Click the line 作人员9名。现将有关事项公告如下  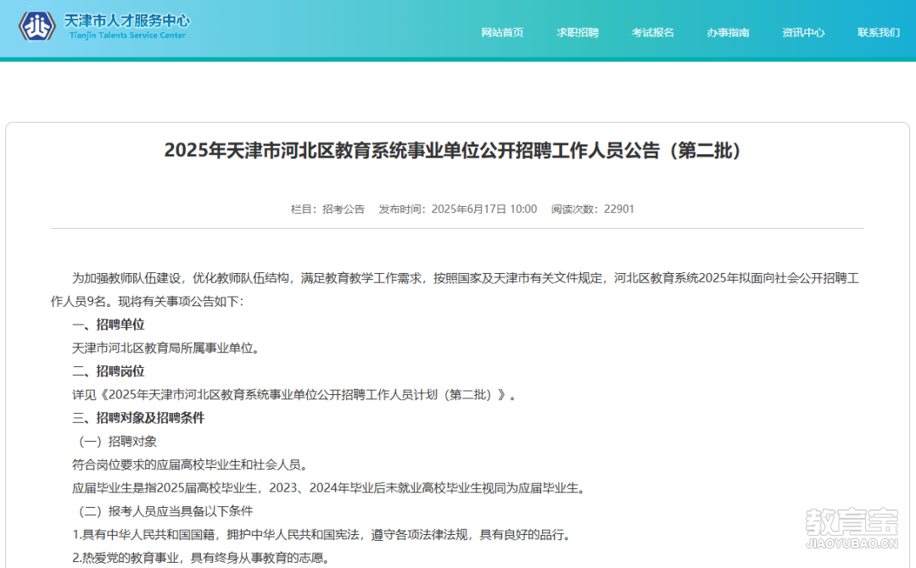[x=148, y=301]
